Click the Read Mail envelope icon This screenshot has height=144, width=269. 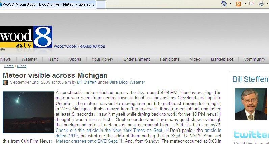point(251,4)
